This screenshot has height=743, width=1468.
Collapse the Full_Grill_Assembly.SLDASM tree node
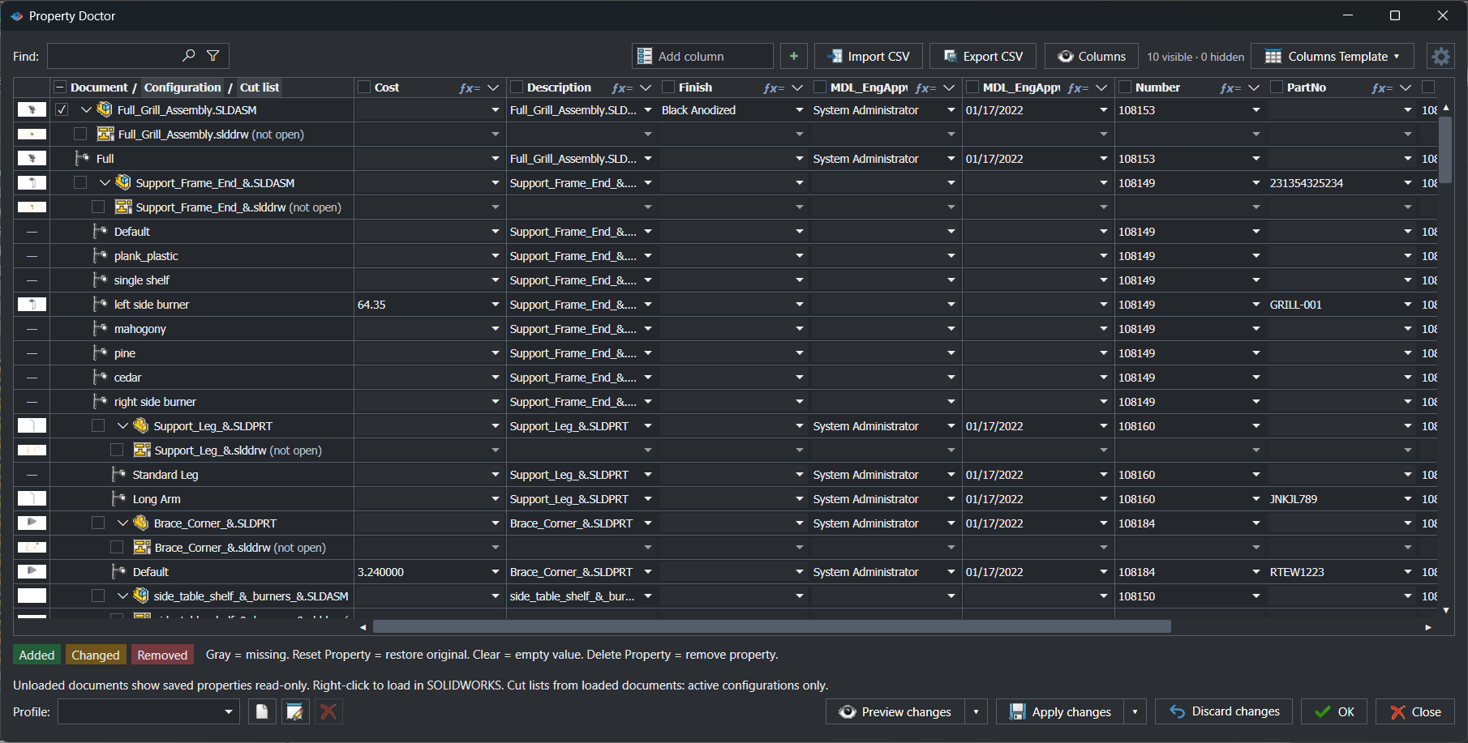pos(87,109)
